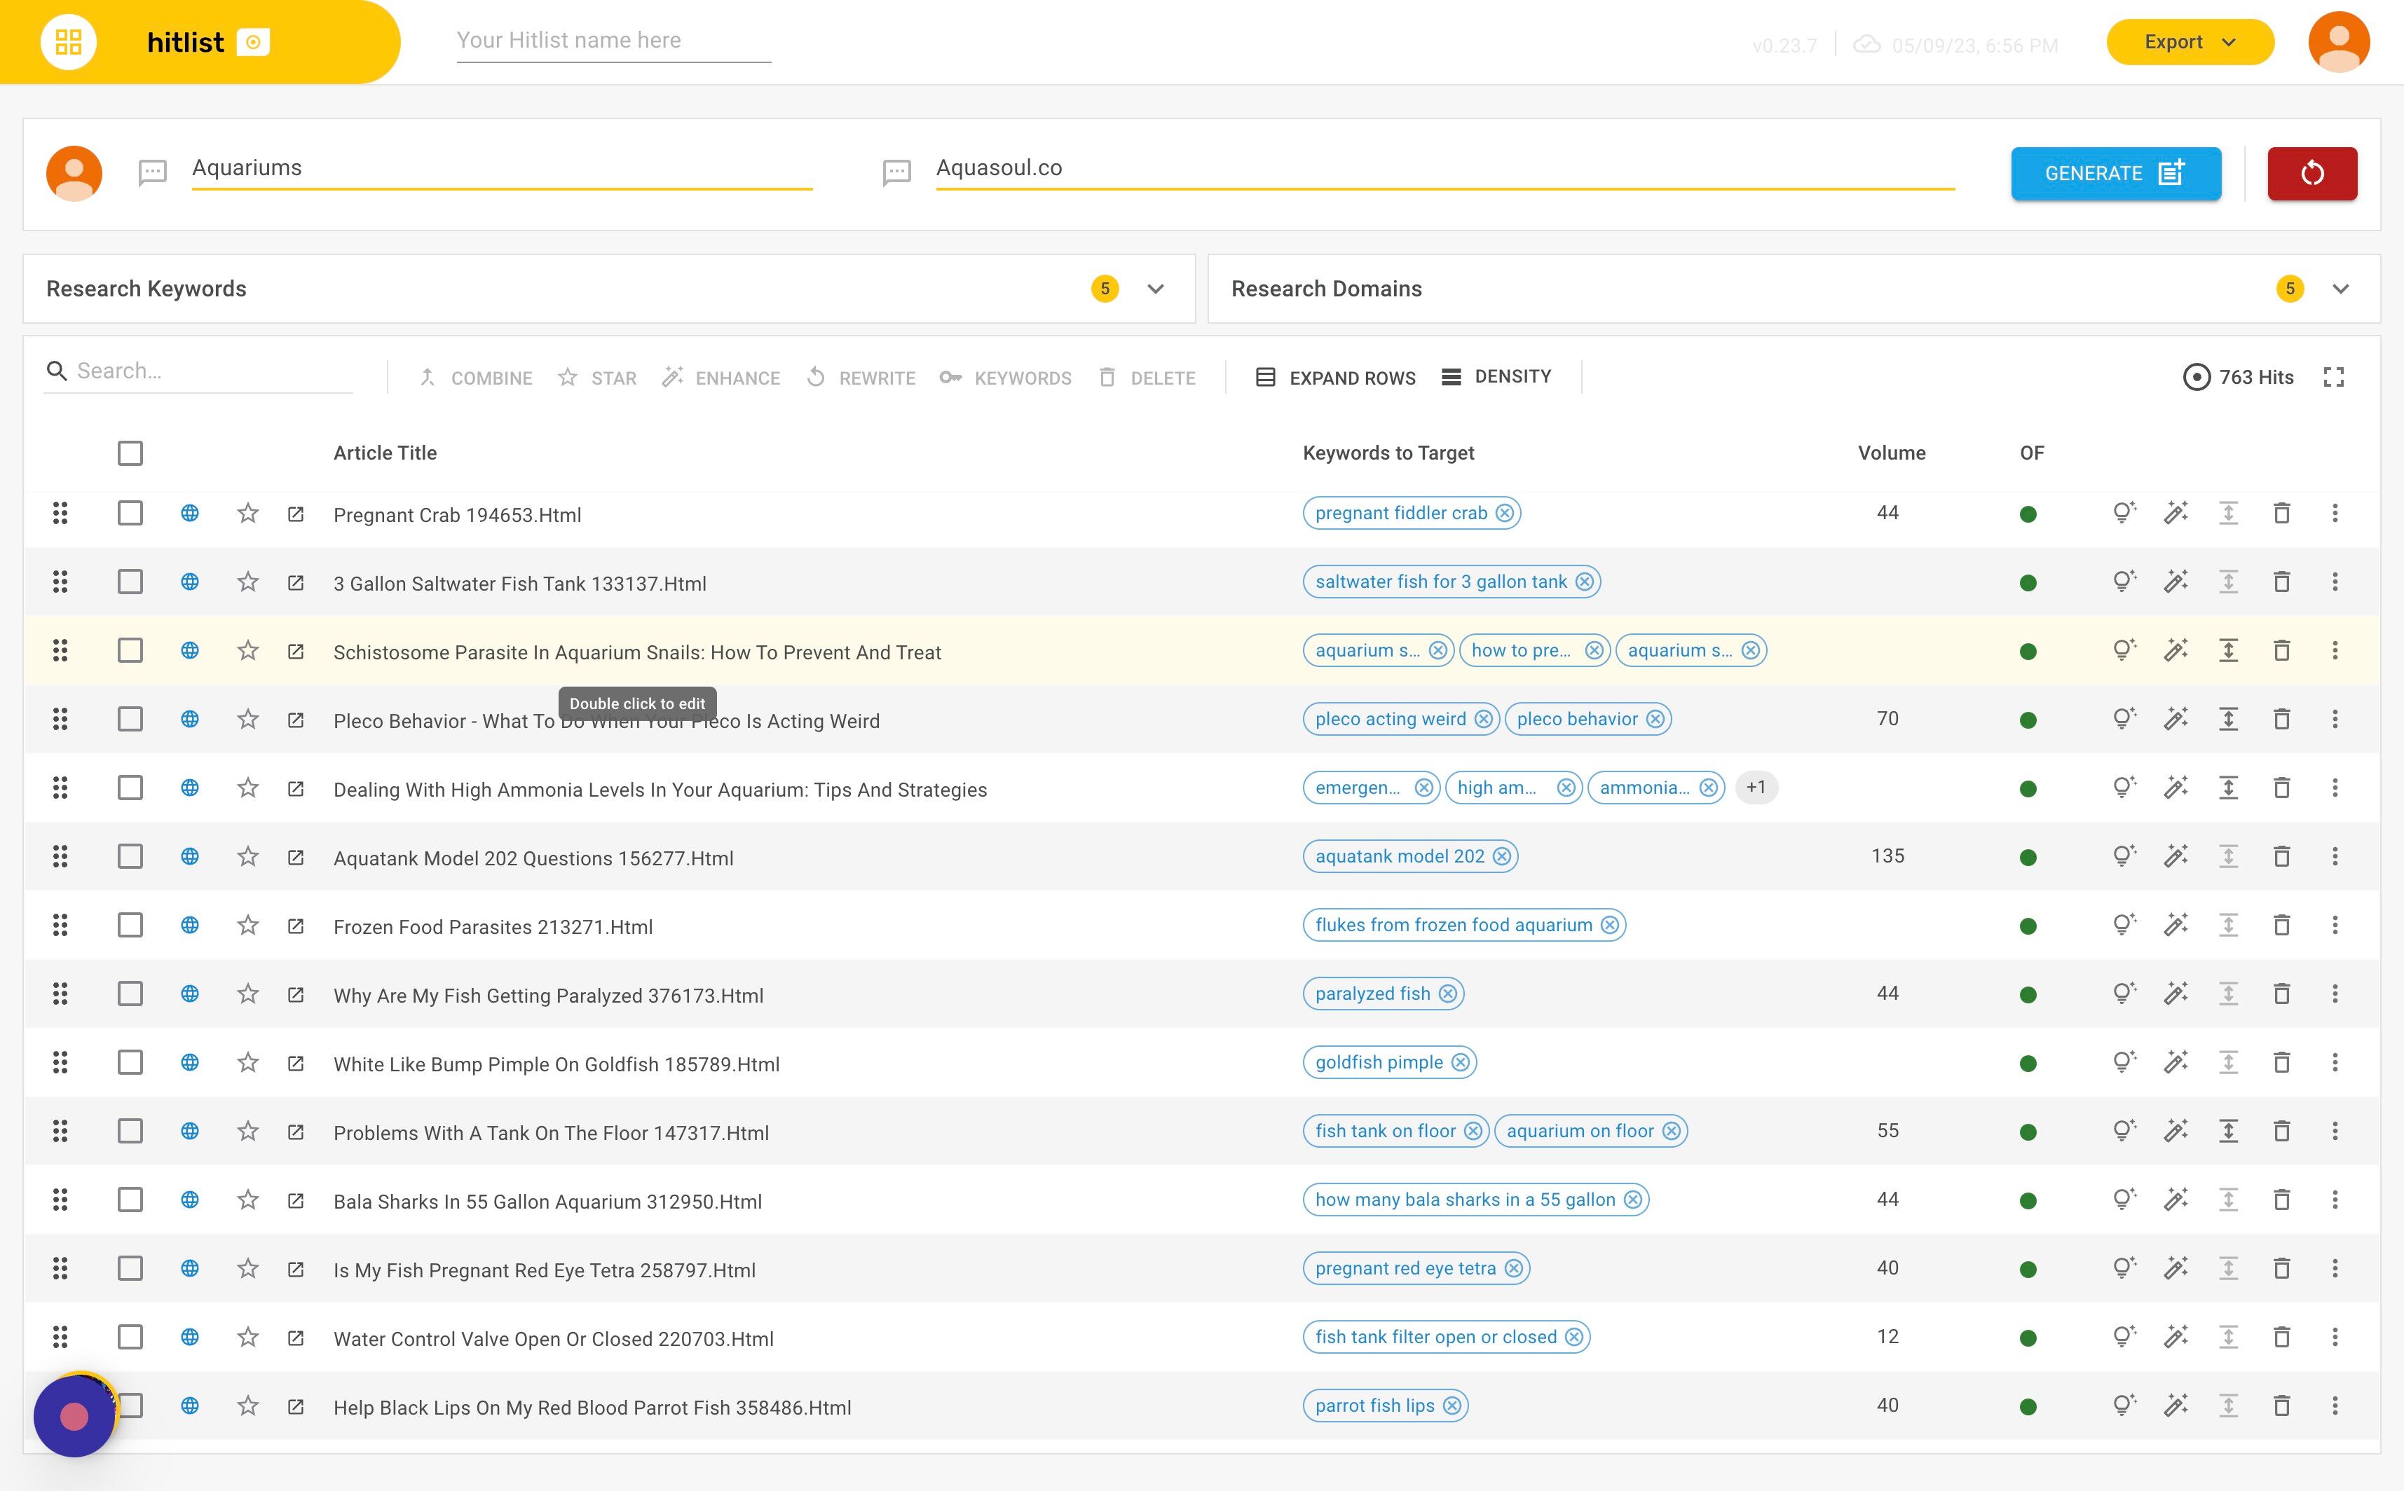Star the Pregnant Crab 194653 article
2404x1491 pixels.
tap(247, 513)
